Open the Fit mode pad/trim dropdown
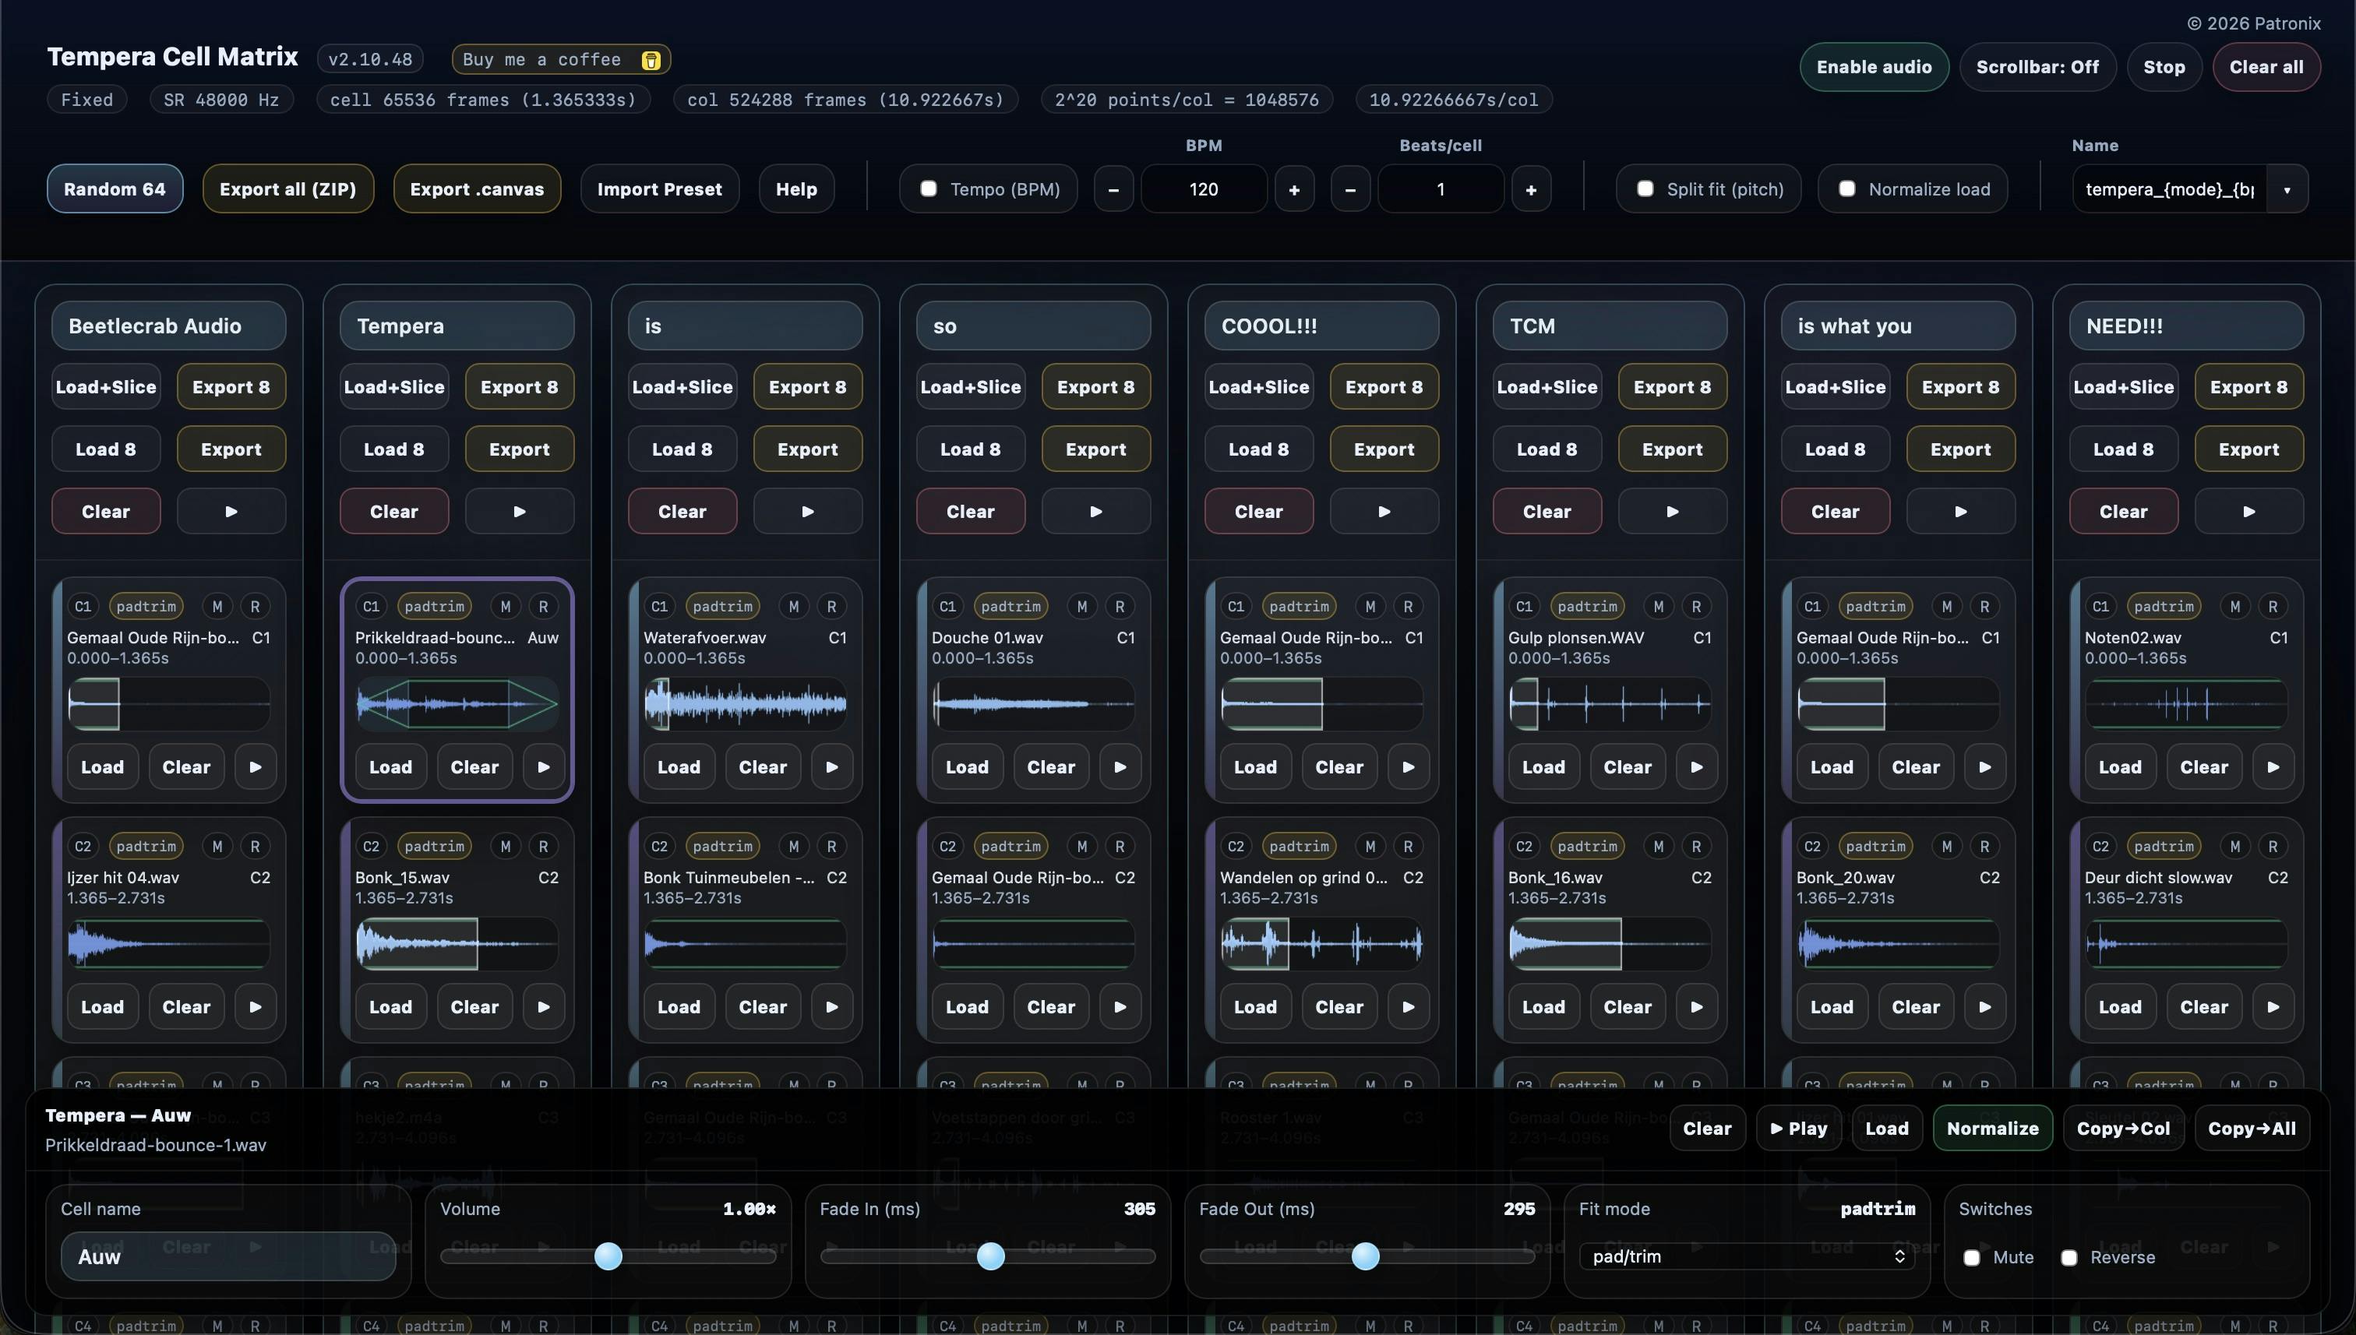 1747,1256
